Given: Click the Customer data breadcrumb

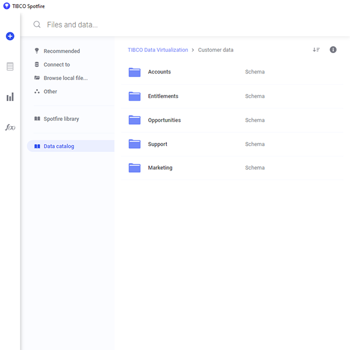Looking at the screenshot, I should tap(216, 50).
